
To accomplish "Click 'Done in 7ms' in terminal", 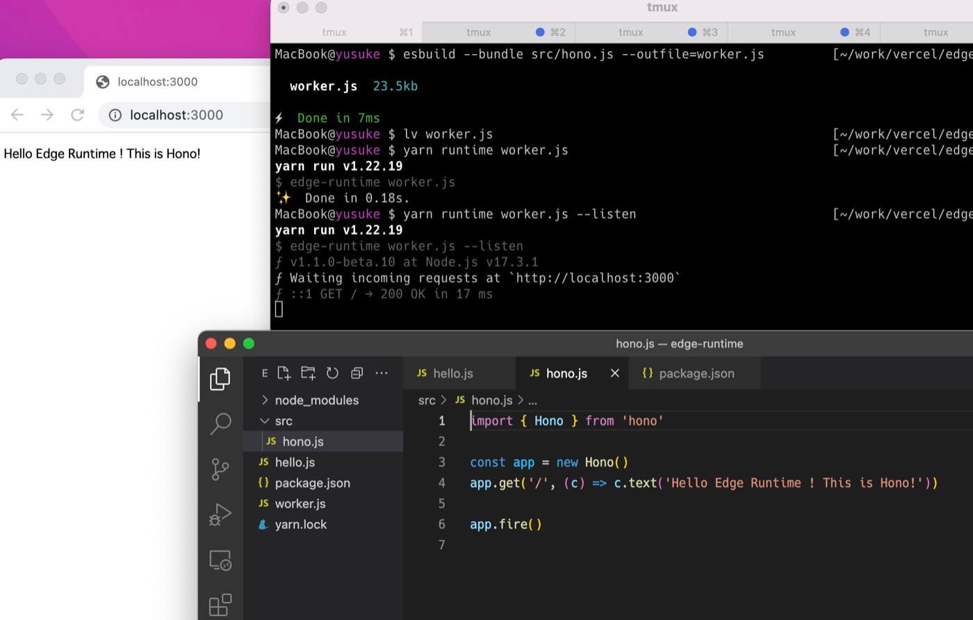I will point(338,118).
